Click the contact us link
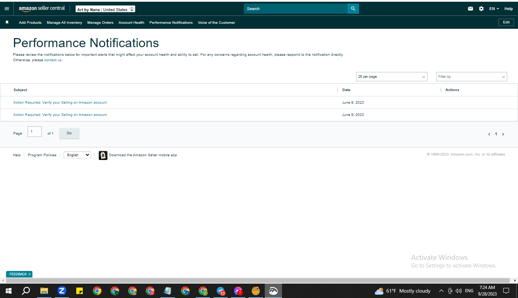The width and height of the screenshot is (518, 298). click(x=53, y=60)
